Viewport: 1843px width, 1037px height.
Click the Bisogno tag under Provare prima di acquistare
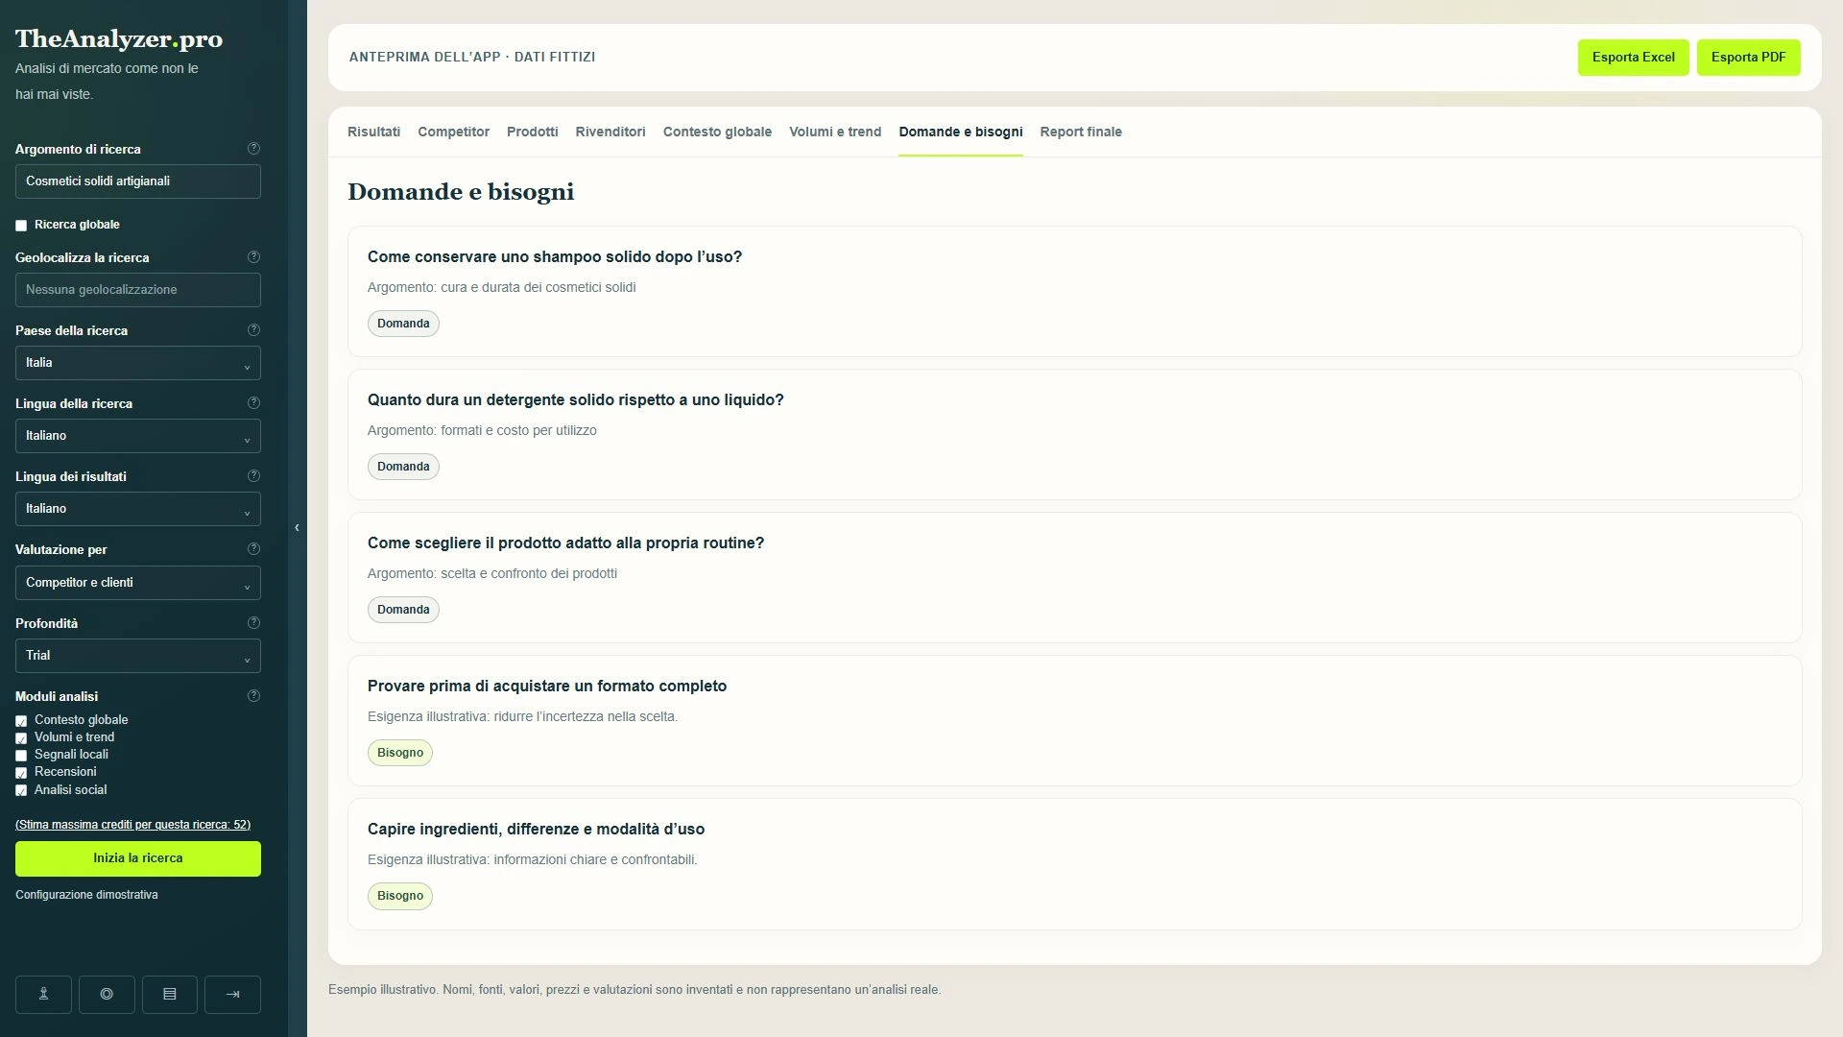(400, 753)
